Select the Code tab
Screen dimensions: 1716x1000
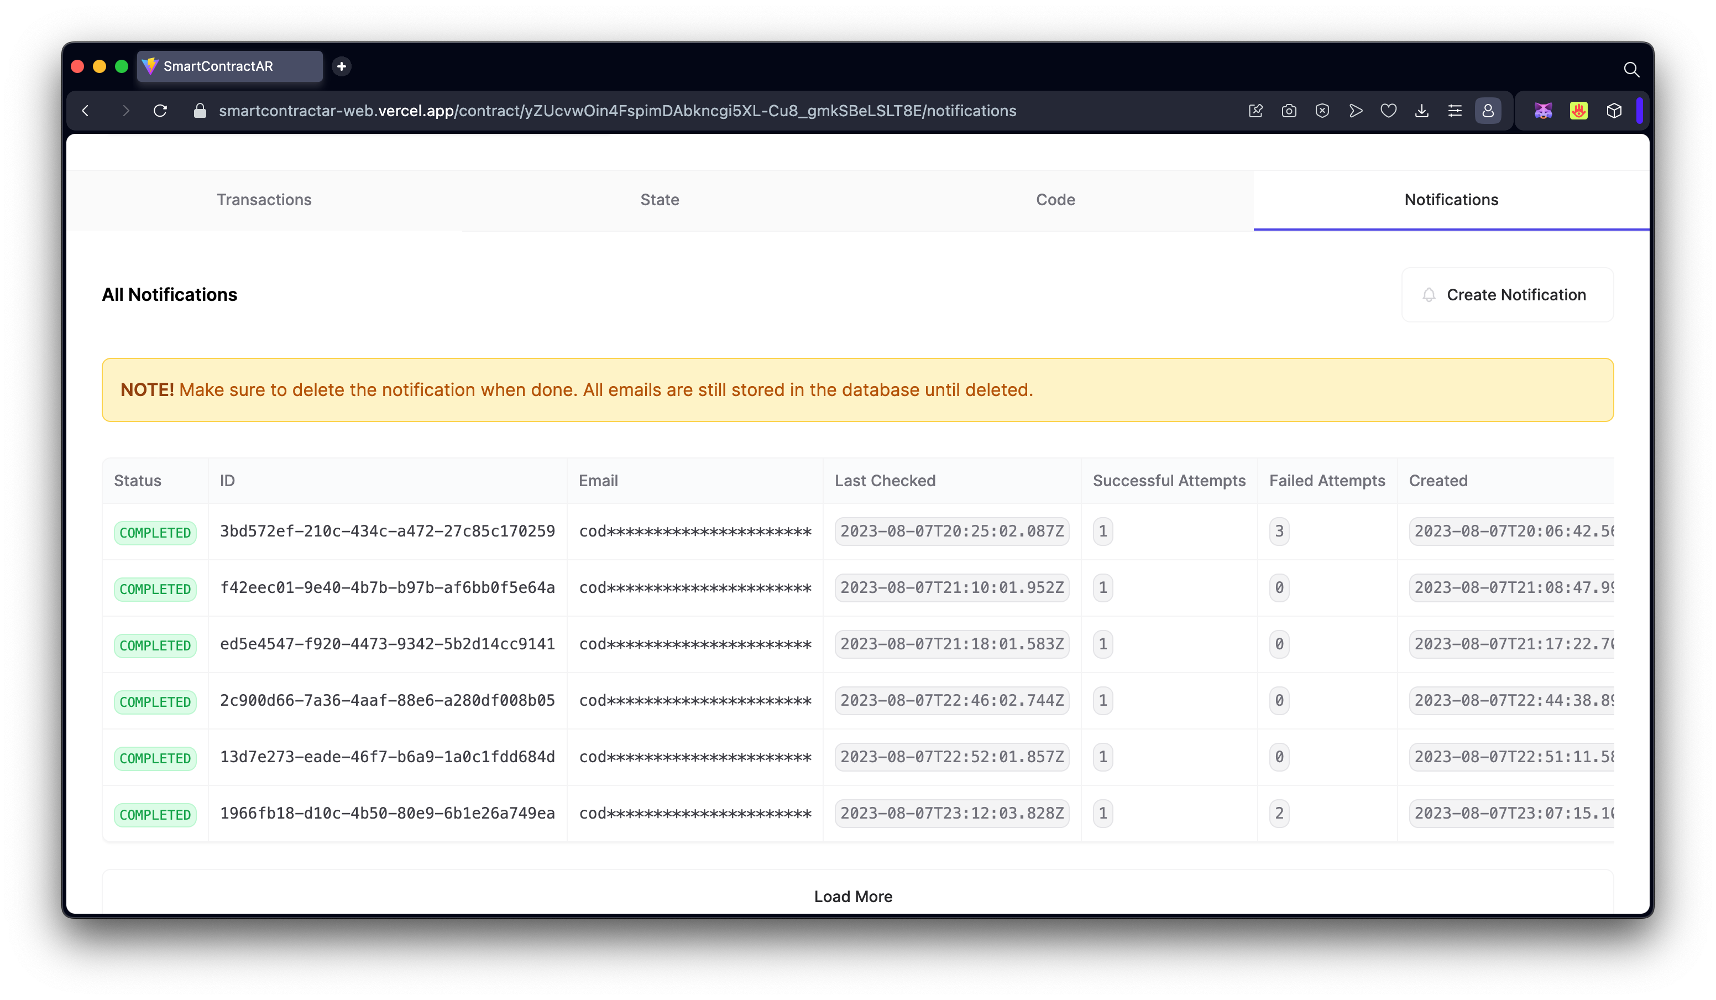pos(1055,200)
